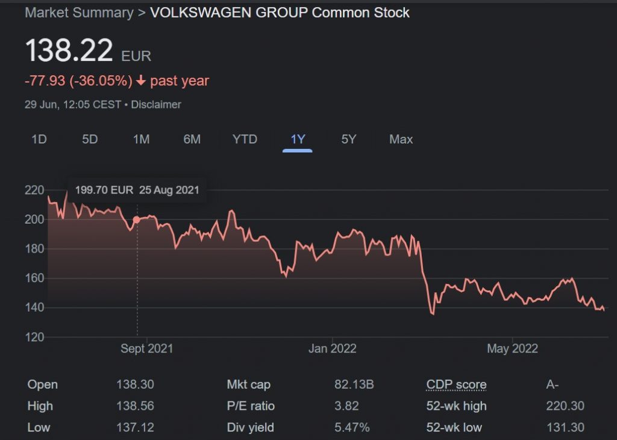Select the 1Y range tab
The height and width of the screenshot is (440, 617).
pyautogui.click(x=298, y=139)
